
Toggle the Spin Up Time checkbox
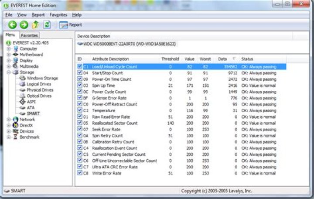click(x=80, y=86)
